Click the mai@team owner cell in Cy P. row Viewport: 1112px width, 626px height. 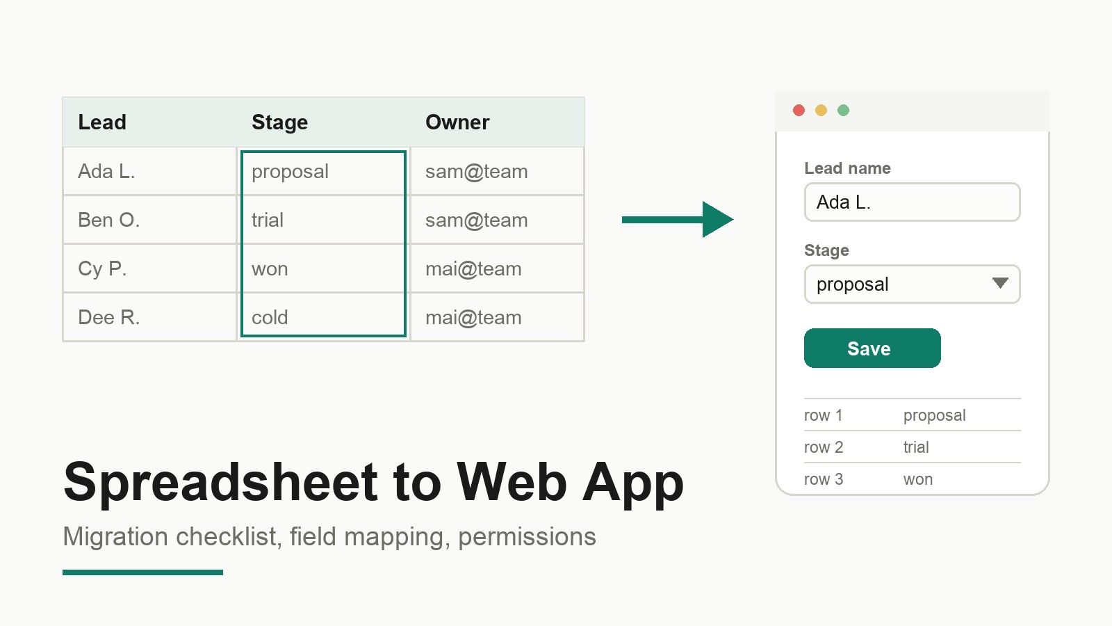click(x=497, y=268)
